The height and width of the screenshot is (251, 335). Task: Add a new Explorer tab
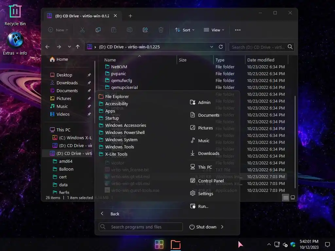[130, 16]
